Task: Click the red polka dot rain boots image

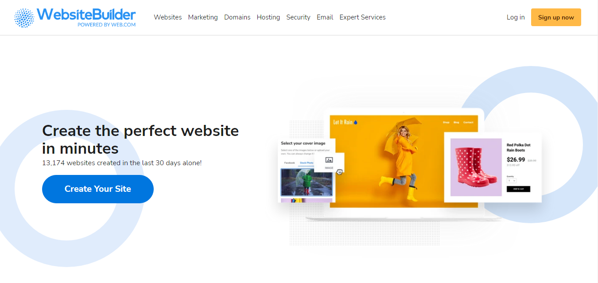Action: (476, 167)
